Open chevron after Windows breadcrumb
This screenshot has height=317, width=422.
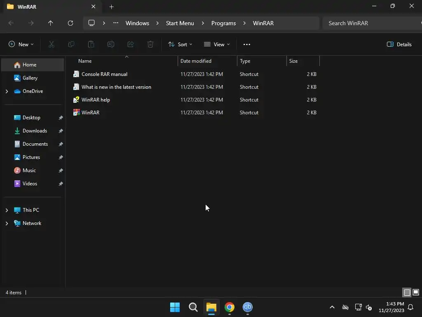[x=157, y=23]
